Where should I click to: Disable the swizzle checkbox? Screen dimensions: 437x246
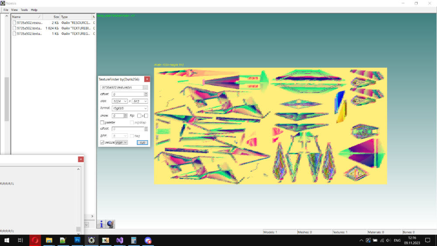tap(102, 142)
